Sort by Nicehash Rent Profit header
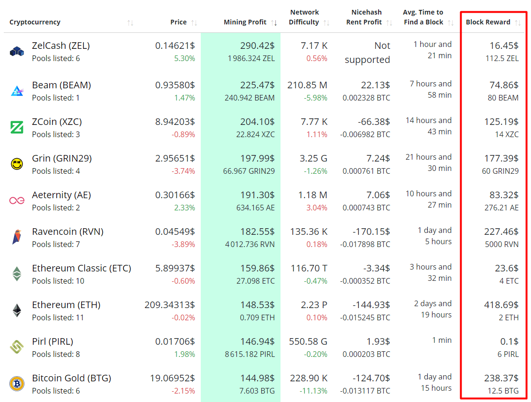Image resolution: width=531 pixels, height=402 pixels. point(389,23)
